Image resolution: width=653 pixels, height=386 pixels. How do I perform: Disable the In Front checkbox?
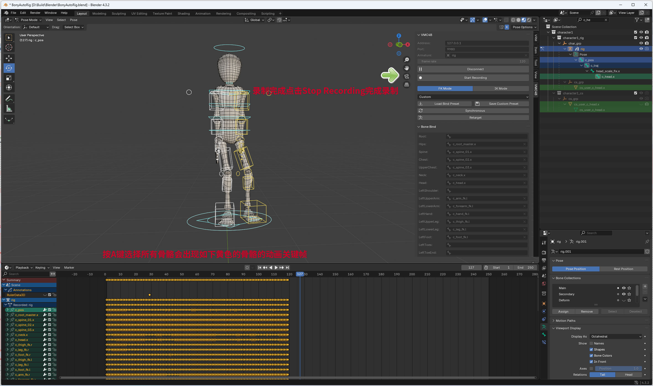pyautogui.click(x=591, y=362)
